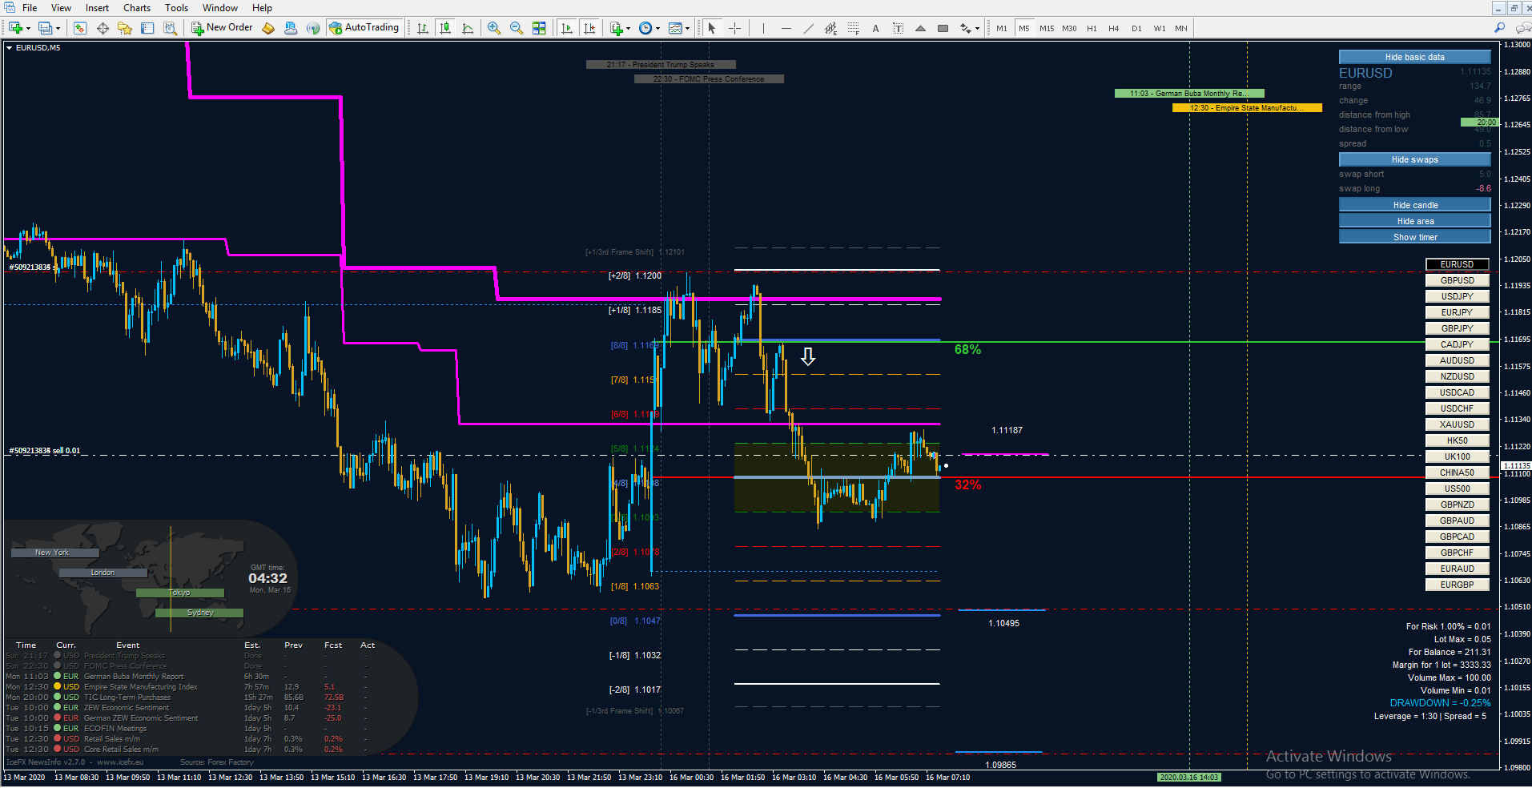
Task: Toggle the chart shift icon
Action: click(x=589, y=28)
